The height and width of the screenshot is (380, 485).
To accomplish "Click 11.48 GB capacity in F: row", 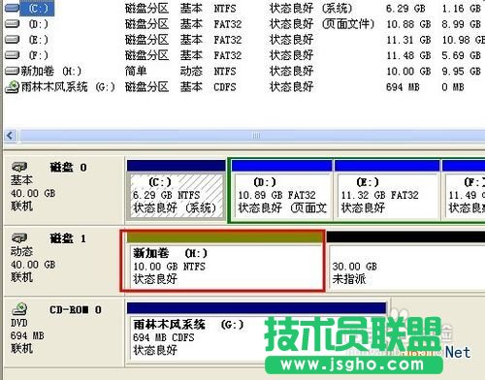I will [408, 55].
